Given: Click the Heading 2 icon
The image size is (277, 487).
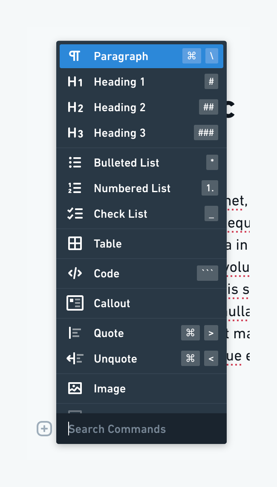Looking at the screenshot, I should (x=75, y=107).
